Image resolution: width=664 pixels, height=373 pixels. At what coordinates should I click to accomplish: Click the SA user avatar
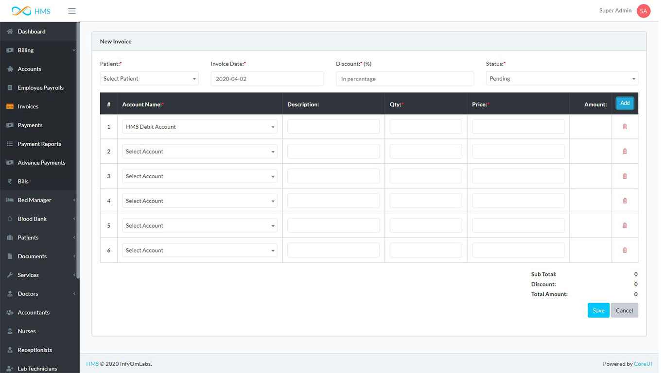(643, 11)
